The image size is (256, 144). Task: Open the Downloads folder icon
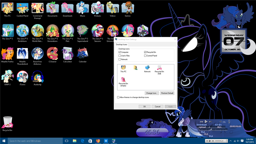pyautogui.click(x=67, y=9)
